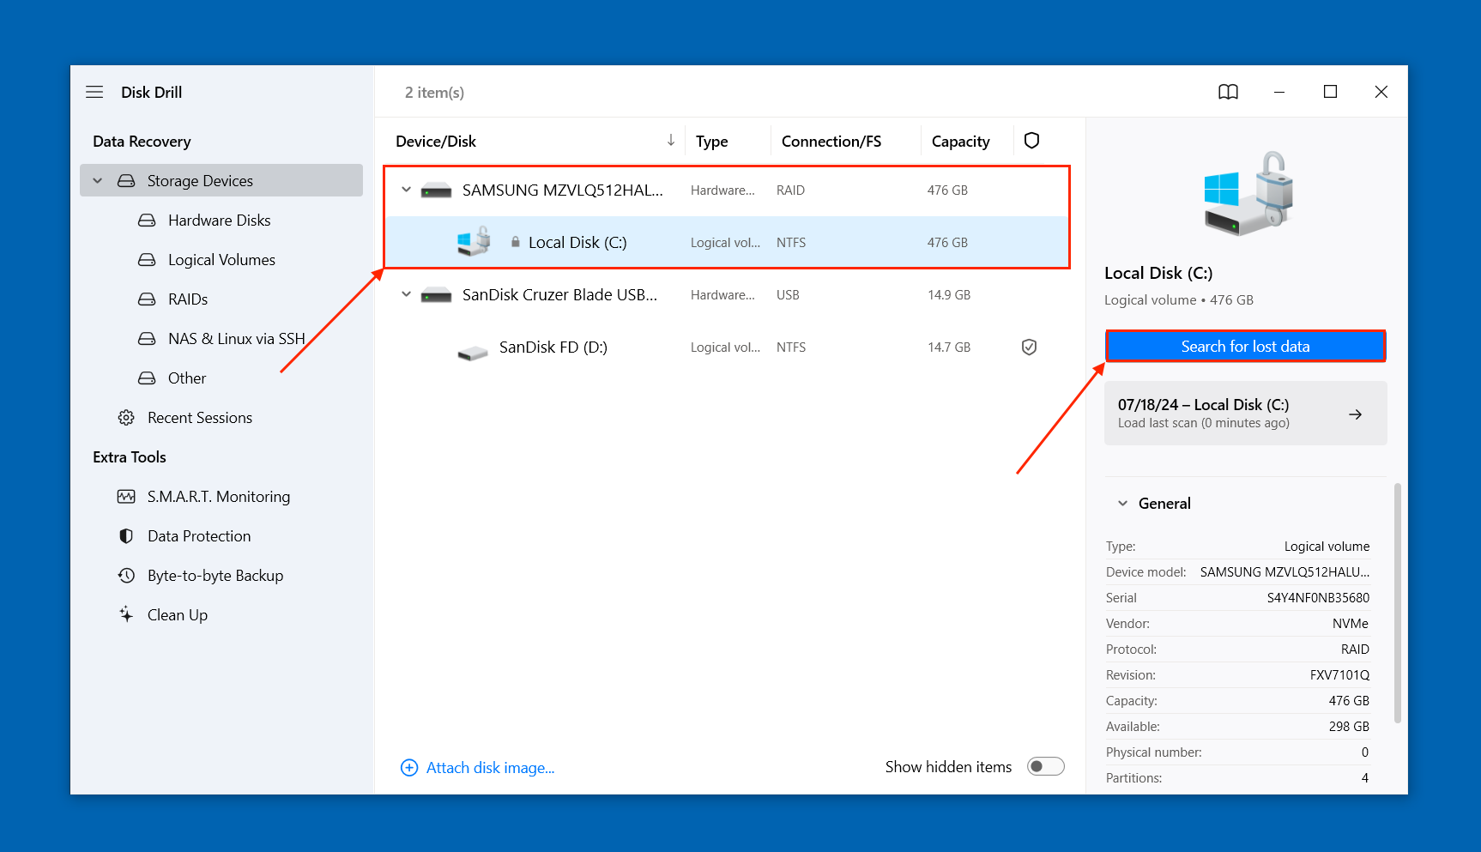Sort by Connection/FS column header

[x=831, y=142]
